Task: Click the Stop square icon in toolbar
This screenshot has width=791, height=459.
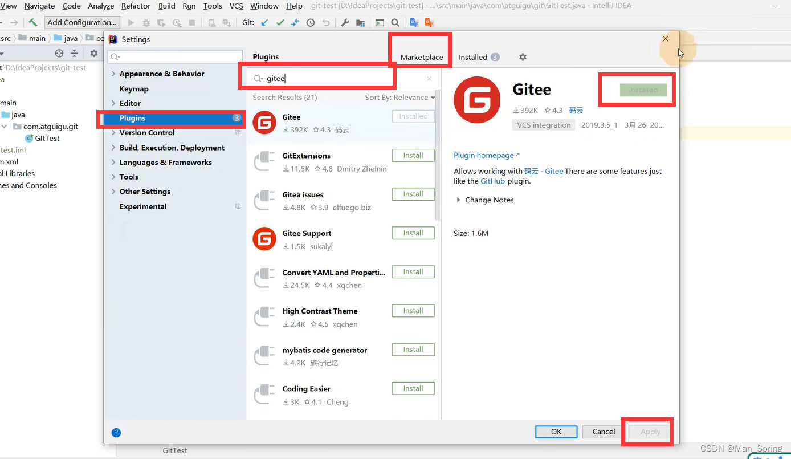Action: [192, 23]
